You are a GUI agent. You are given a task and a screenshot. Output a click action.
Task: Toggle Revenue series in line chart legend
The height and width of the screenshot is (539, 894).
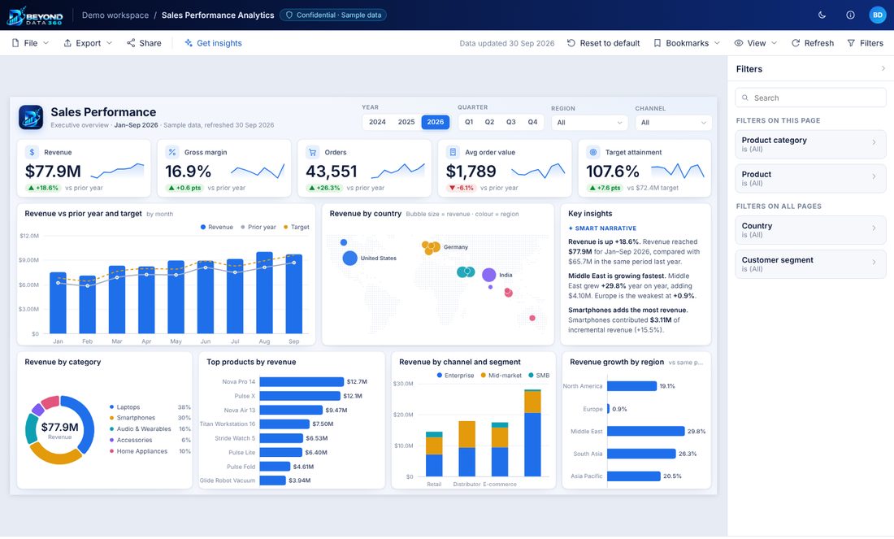pos(217,227)
